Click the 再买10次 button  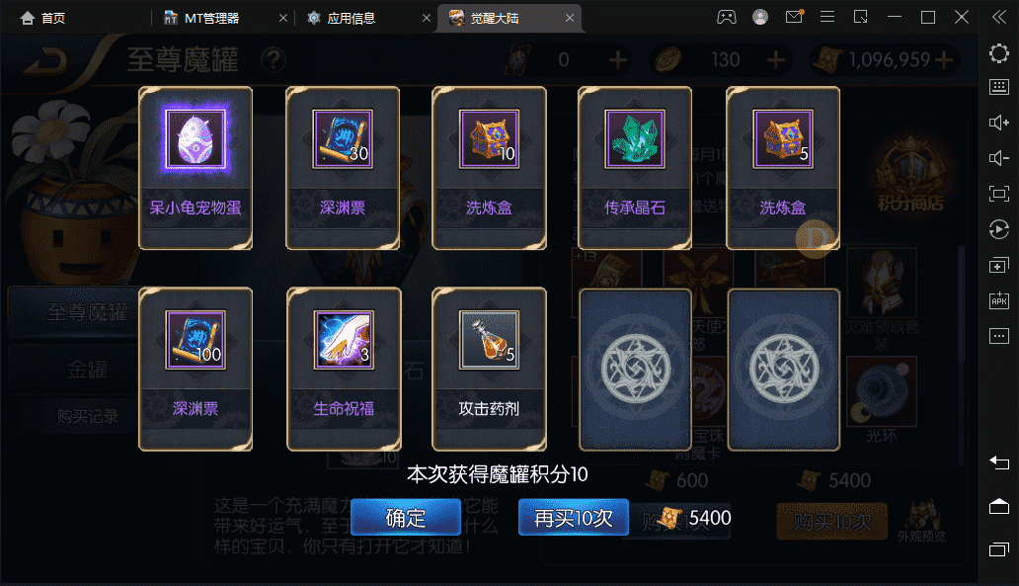click(x=573, y=518)
